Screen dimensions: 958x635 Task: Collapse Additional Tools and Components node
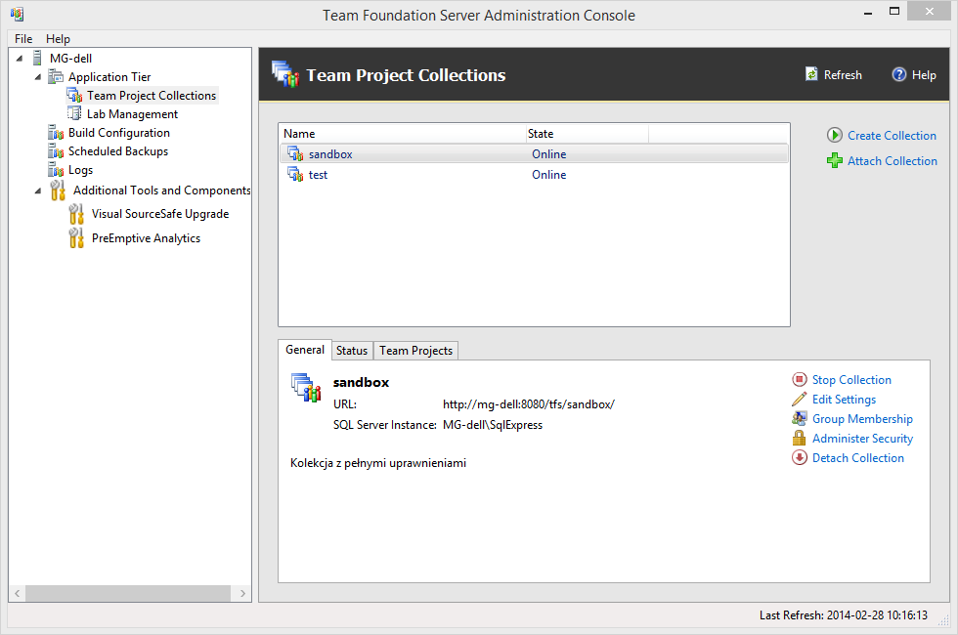[38, 190]
